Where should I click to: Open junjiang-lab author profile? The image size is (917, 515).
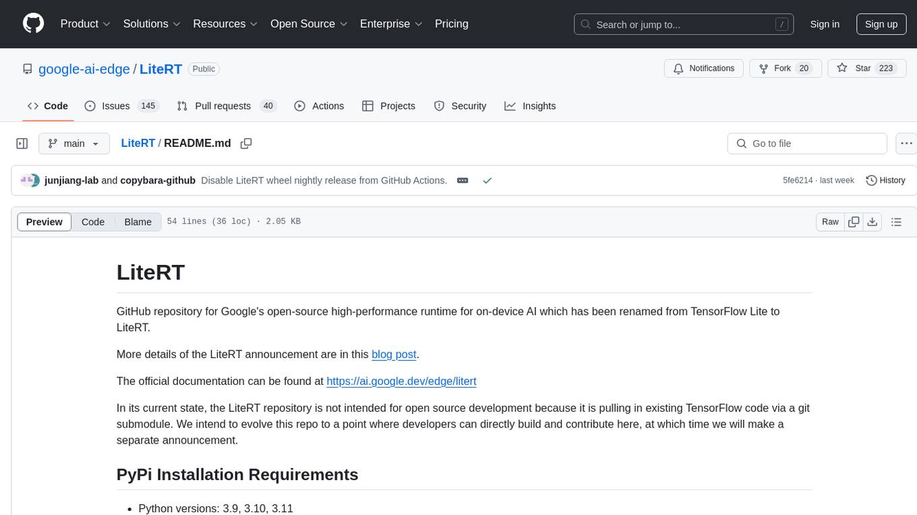pyautogui.click(x=71, y=181)
